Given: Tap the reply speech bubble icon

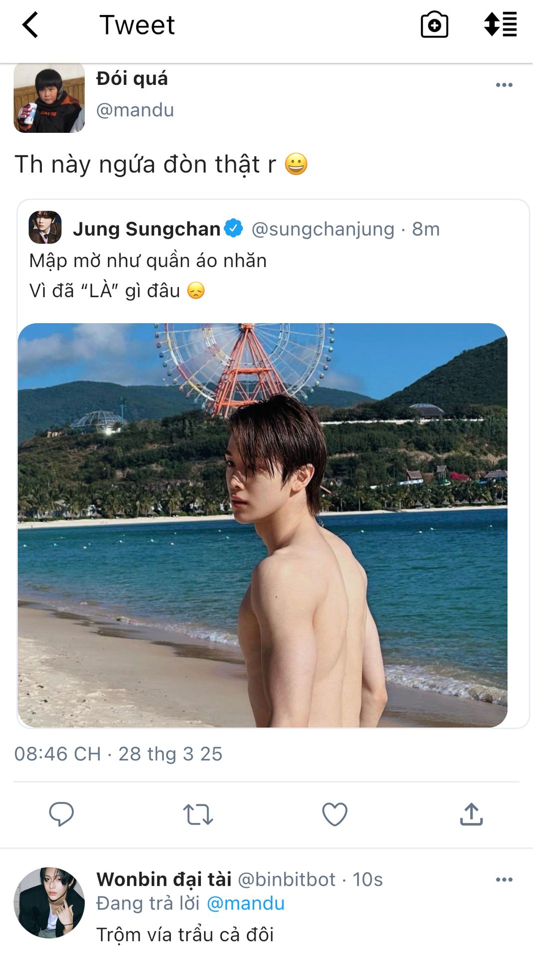Looking at the screenshot, I should pyautogui.click(x=61, y=814).
